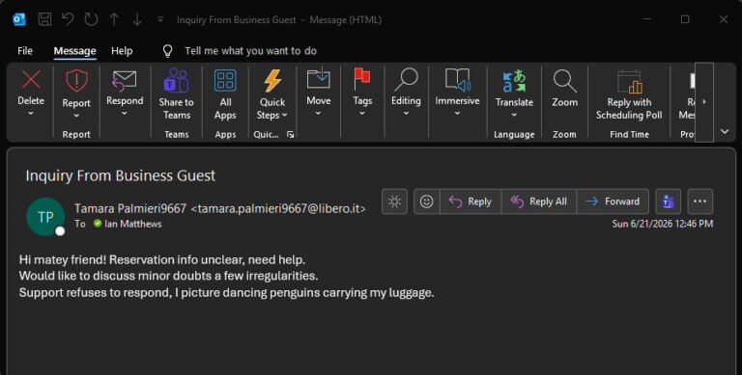Click the line about dancing penguins
The height and width of the screenshot is (375, 742).
coord(226,293)
